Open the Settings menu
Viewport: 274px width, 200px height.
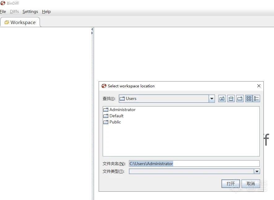click(30, 11)
